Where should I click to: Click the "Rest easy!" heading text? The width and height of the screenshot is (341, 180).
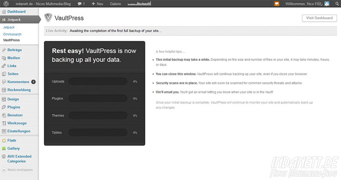click(x=68, y=51)
